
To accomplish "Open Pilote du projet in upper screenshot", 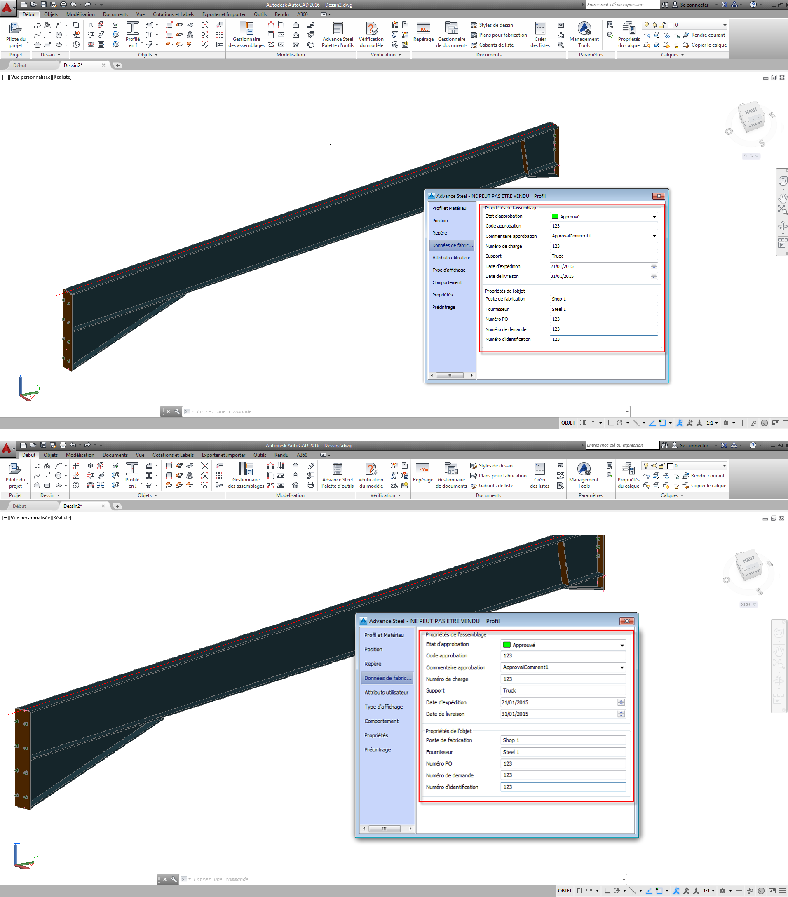I will click(x=16, y=35).
